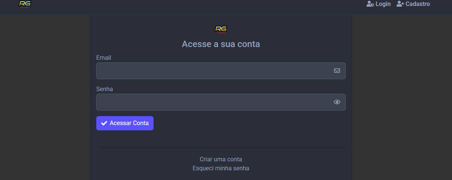The height and width of the screenshot is (180, 452).
Task: Open the Esqueci minha senha link
Action: tap(221, 168)
